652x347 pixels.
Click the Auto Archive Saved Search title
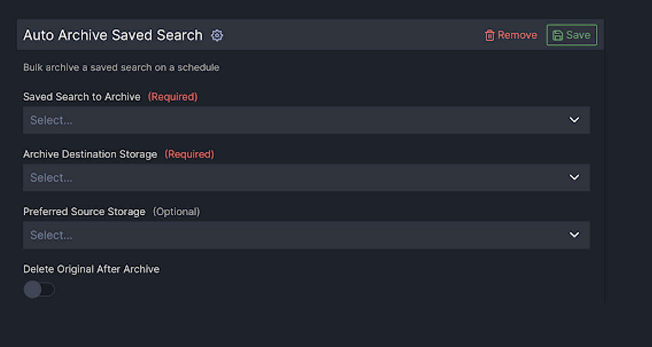[x=113, y=35]
